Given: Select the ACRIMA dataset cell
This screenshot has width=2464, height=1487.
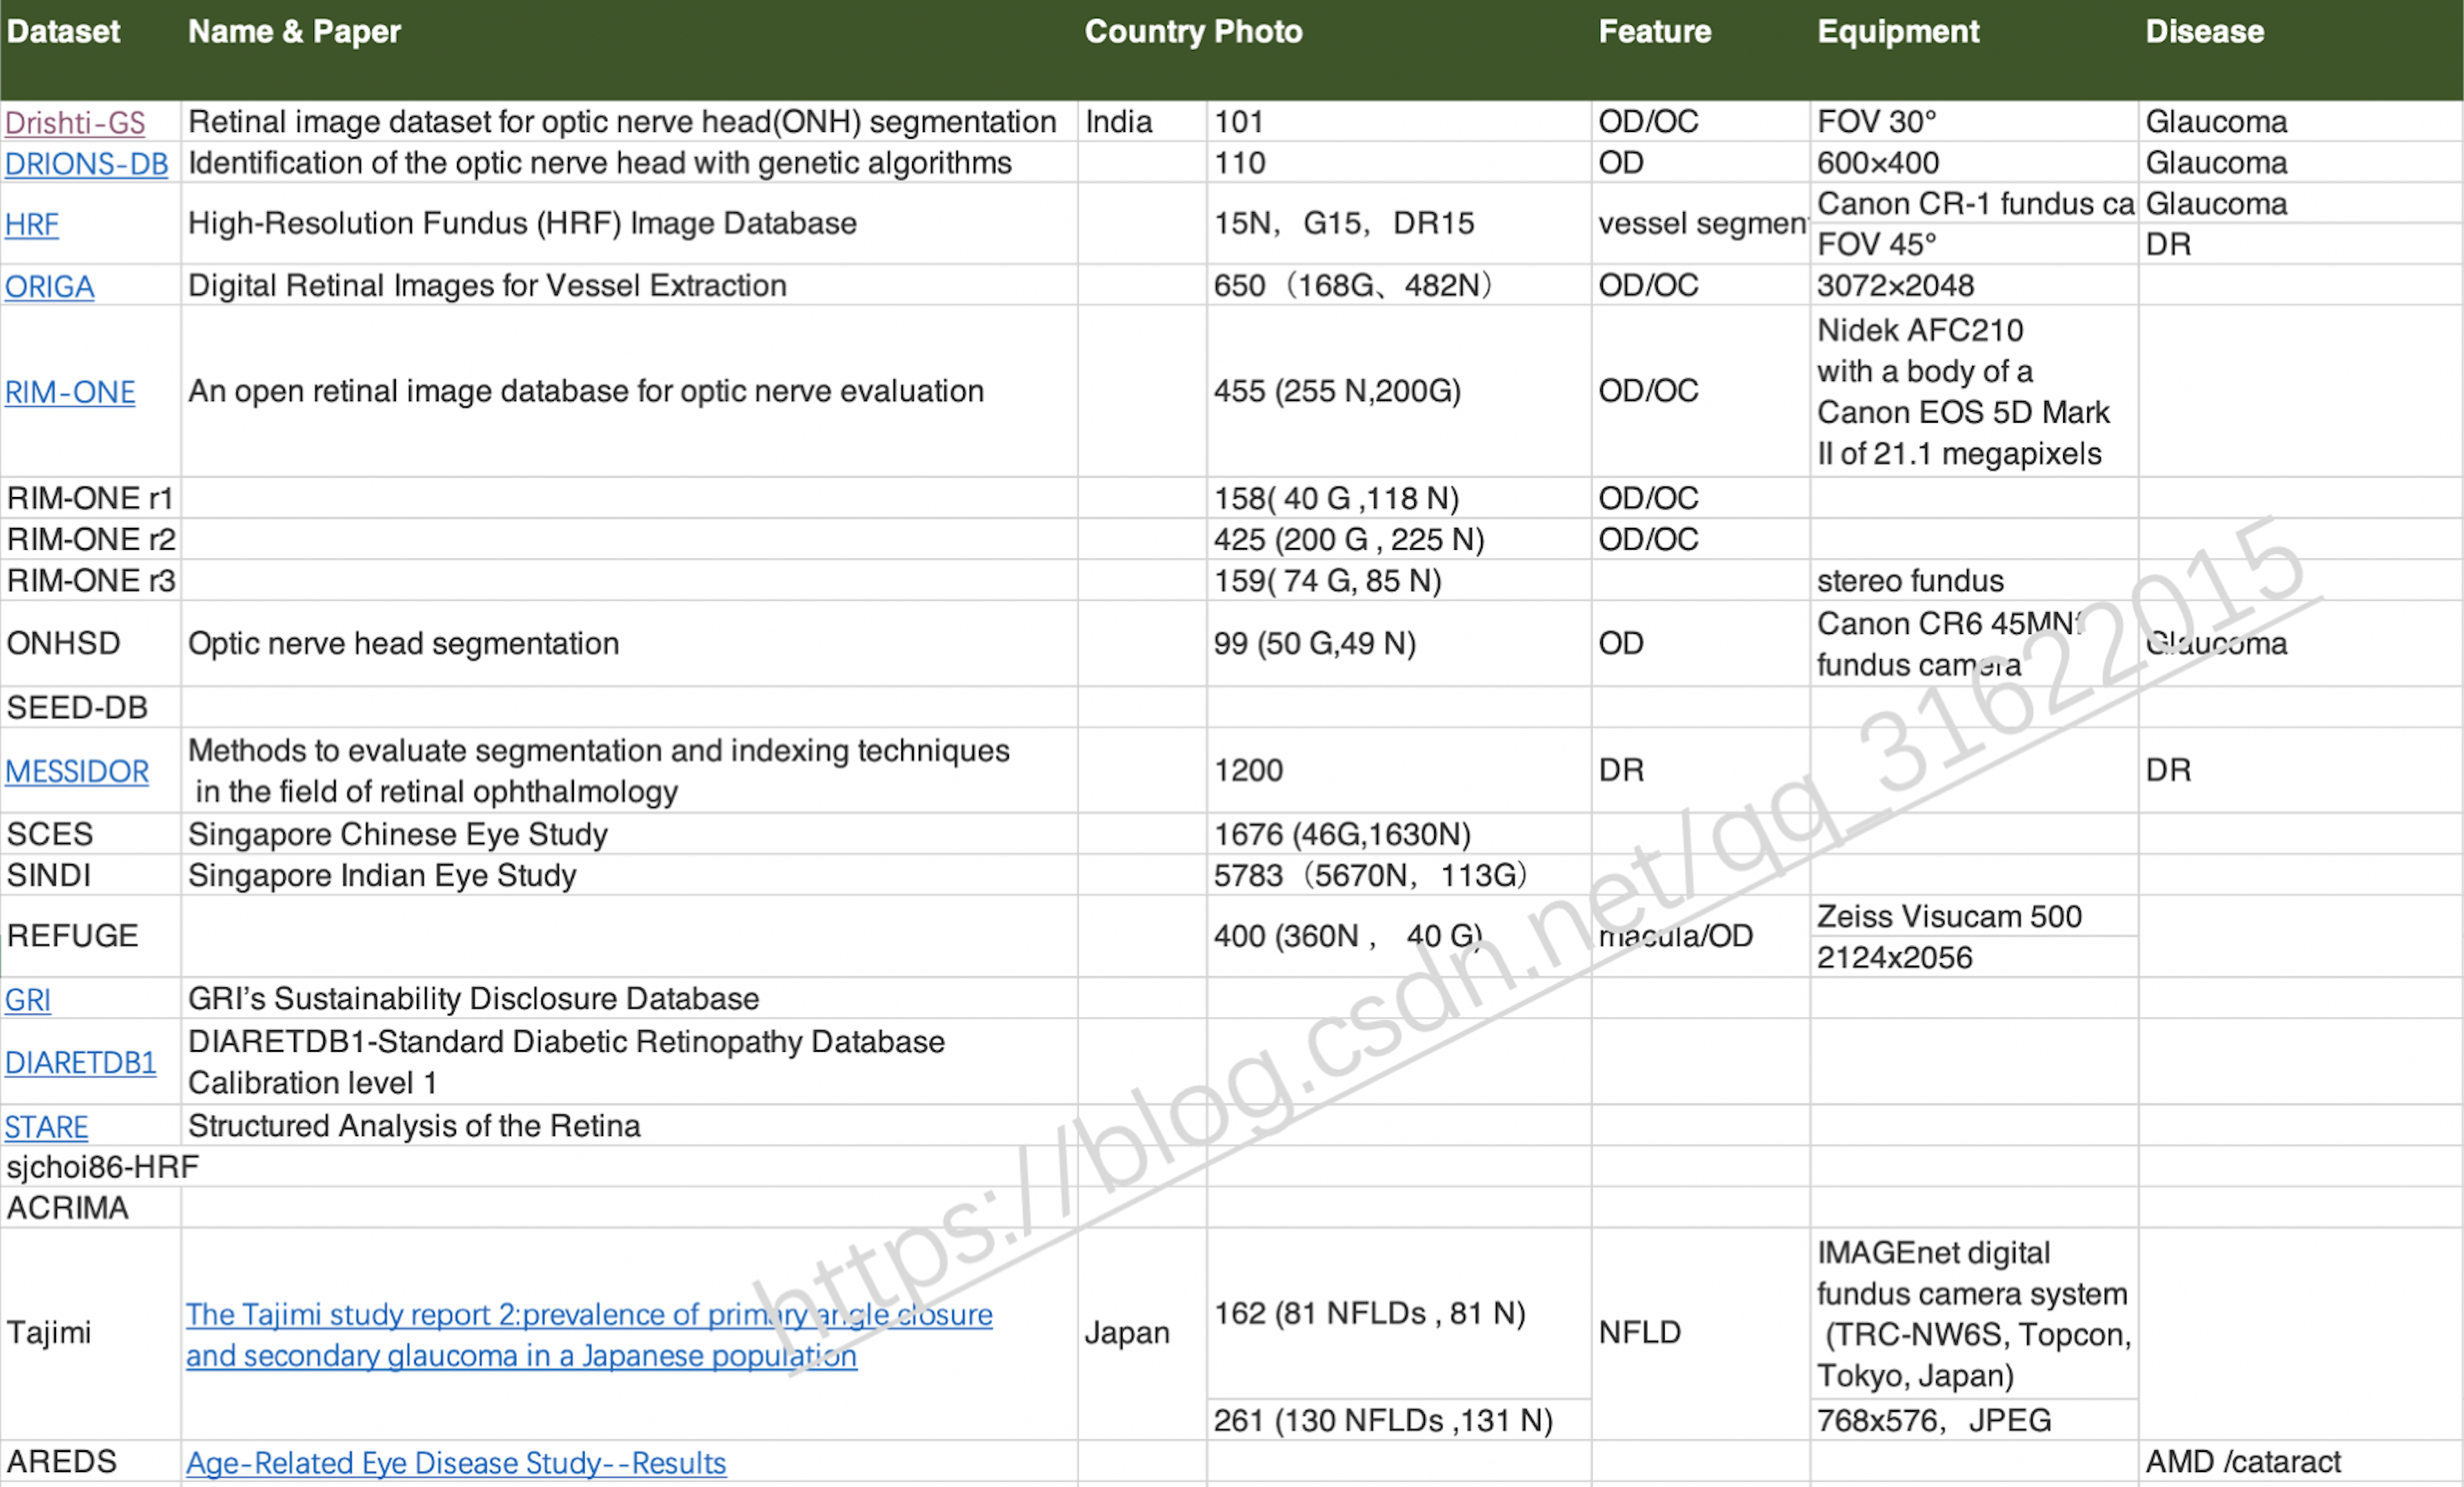Looking at the screenshot, I should pyautogui.click(x=90, y=1208).
